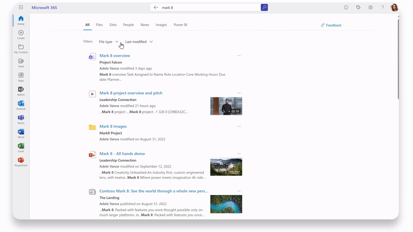413x232 pixels.
Task: Click the folder icon beside Mark 8 Images
Action: 92,127
